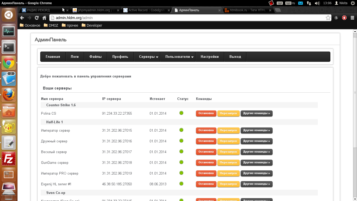Click the Chrome reload page icon
This screenshot has height=201, width=357.
[x=37, y=18]
